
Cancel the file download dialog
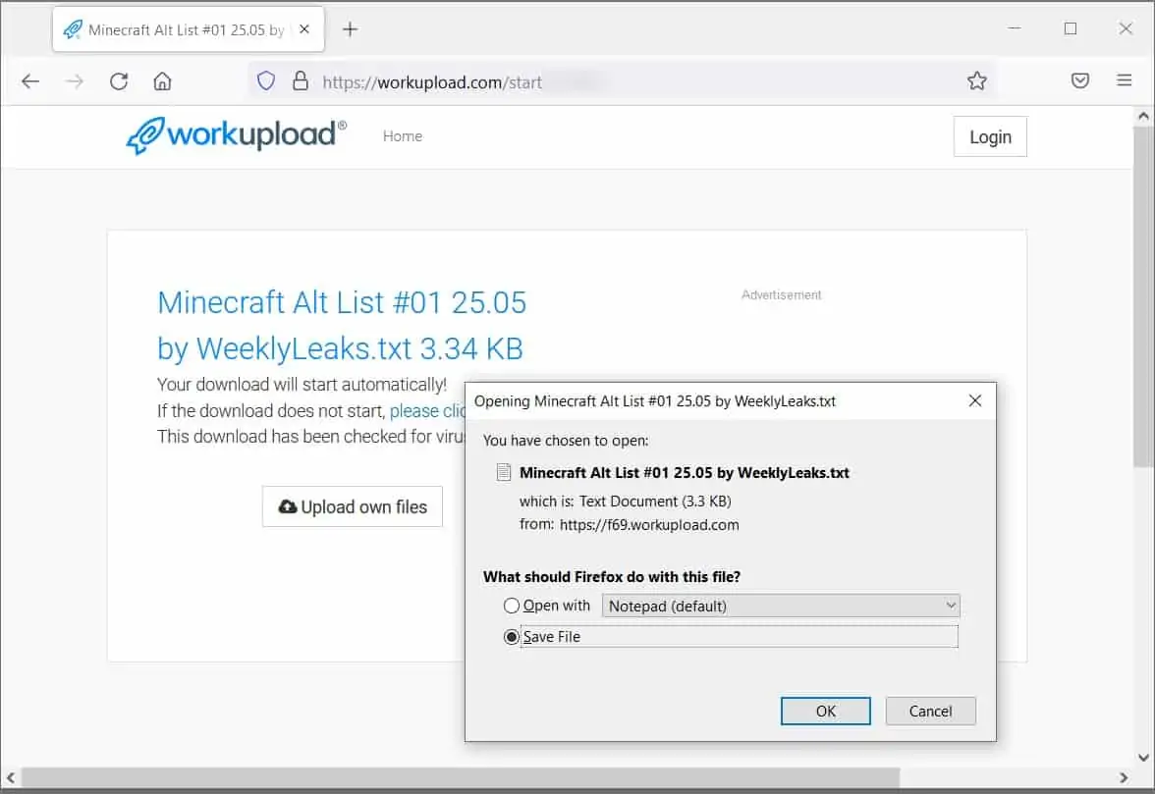[x=930, y=712]
